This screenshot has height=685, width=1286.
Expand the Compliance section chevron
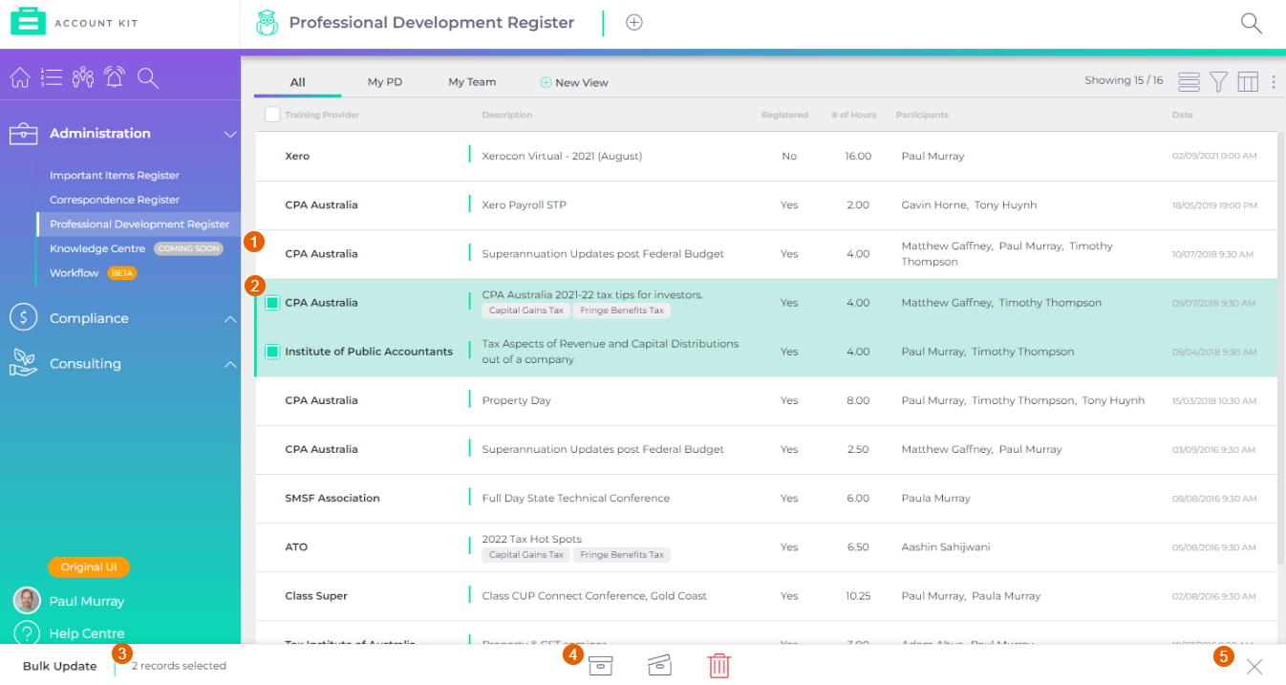click(230, 318)
